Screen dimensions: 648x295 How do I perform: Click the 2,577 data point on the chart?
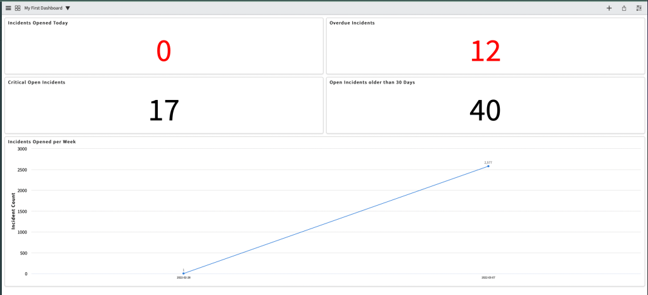pyautogui.click(x=488, y=166)
